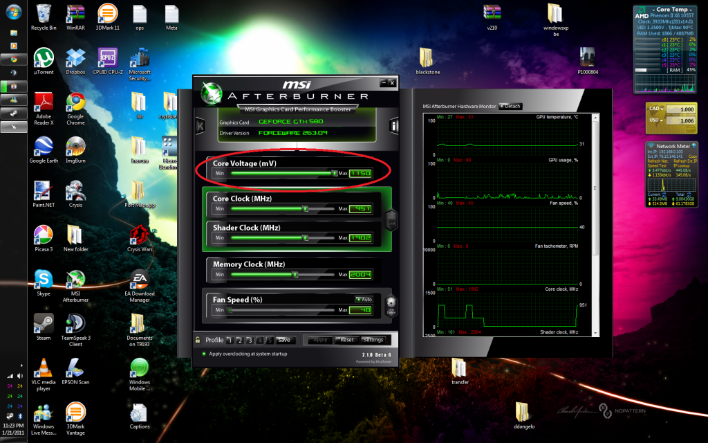Select the EPSON Scan desktop icon
Viewport: 708px width, 443px height.
(75, 372)
